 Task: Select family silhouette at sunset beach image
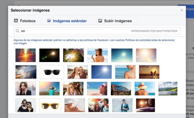tap(149, 72)
